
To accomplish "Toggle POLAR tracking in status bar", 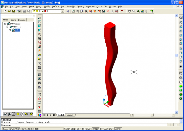I will (88, 129).
